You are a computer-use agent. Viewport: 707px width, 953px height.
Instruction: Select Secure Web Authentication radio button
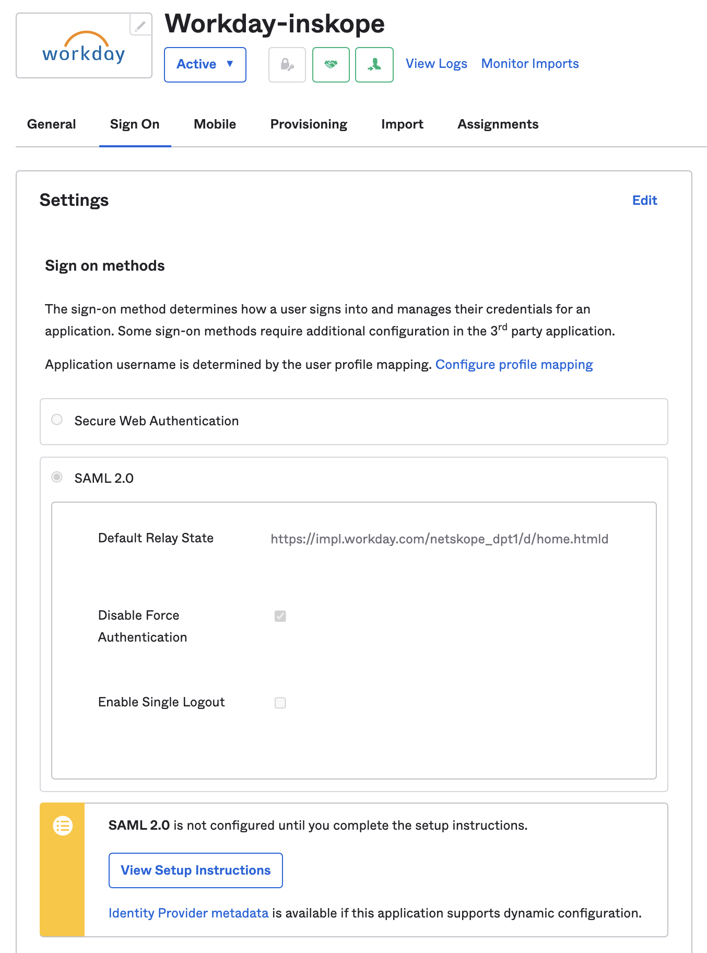[x=57, y=420]
